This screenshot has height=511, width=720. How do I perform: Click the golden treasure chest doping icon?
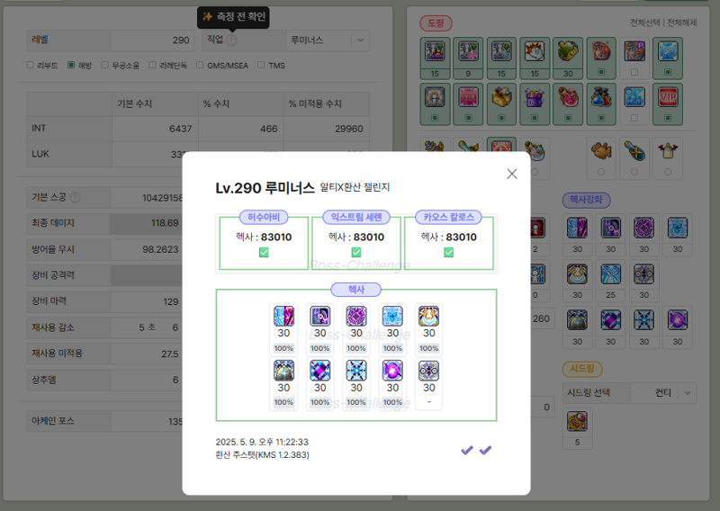(x=501, y=97)
